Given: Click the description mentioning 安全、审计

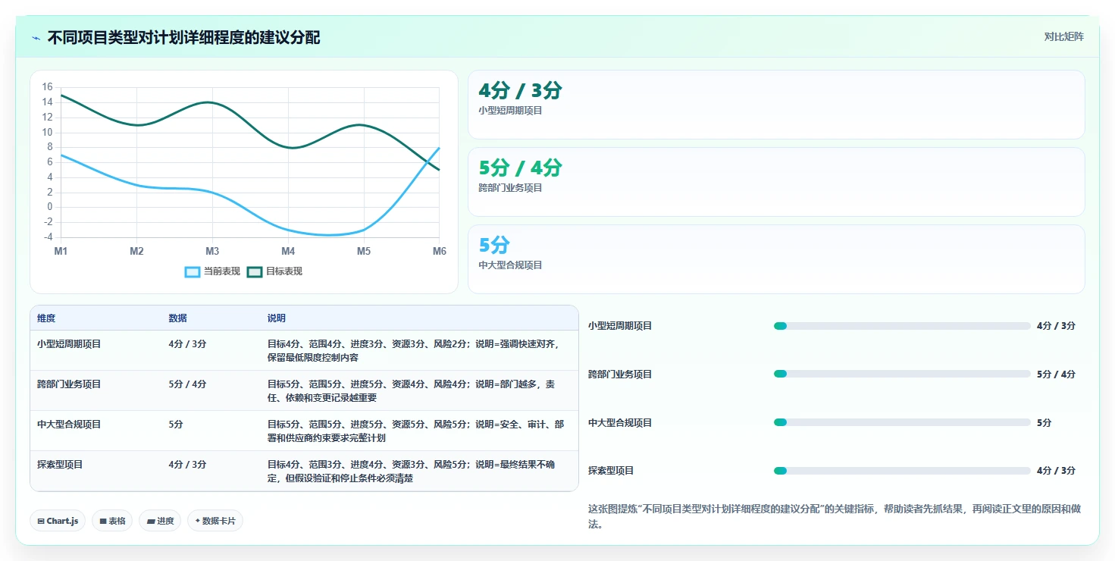Looking at the screenshot, I should pos(416,431).
